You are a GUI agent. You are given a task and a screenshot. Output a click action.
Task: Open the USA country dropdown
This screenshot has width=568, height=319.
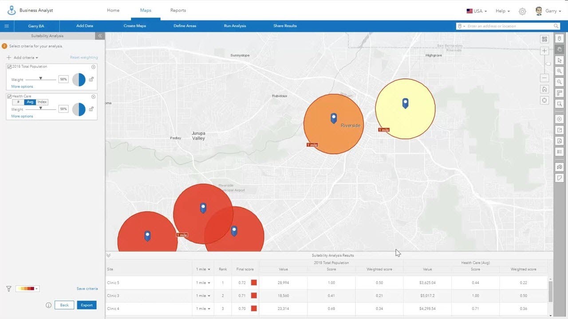coord(477,11)
